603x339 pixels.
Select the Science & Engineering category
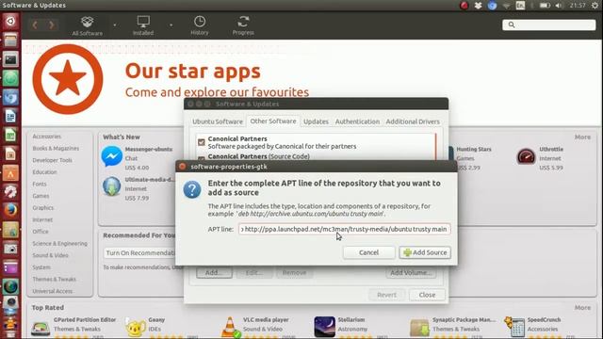pos(59,244)
